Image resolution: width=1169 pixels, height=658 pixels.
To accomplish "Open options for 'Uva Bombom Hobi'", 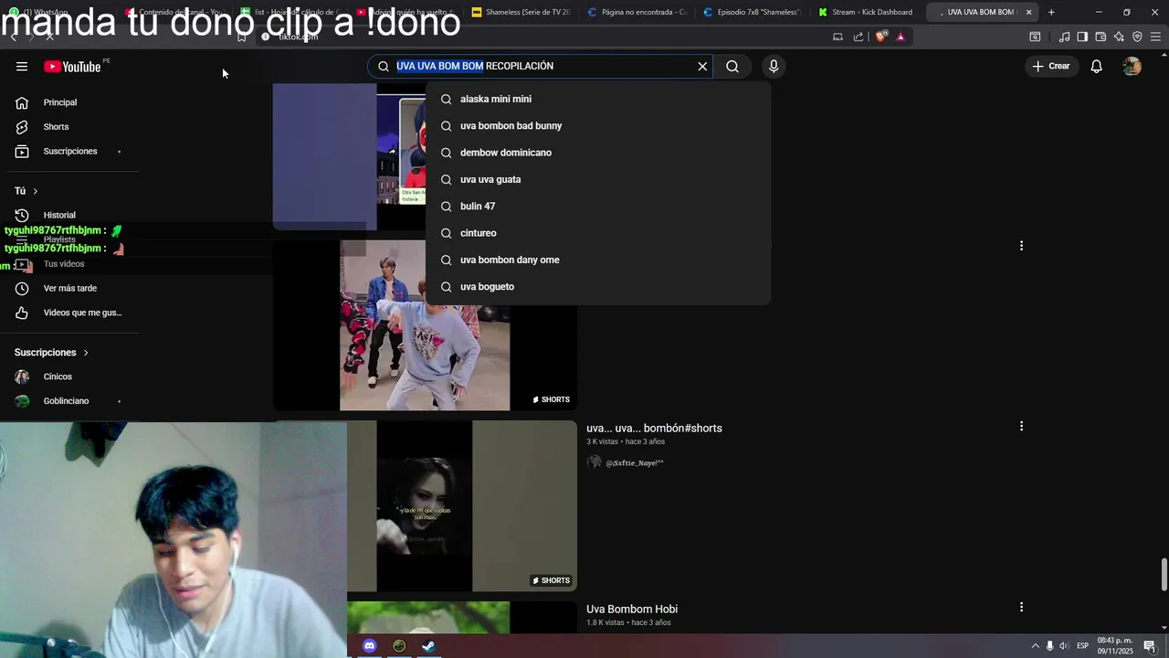I will pyautogui.click(x=1021, y=607).
